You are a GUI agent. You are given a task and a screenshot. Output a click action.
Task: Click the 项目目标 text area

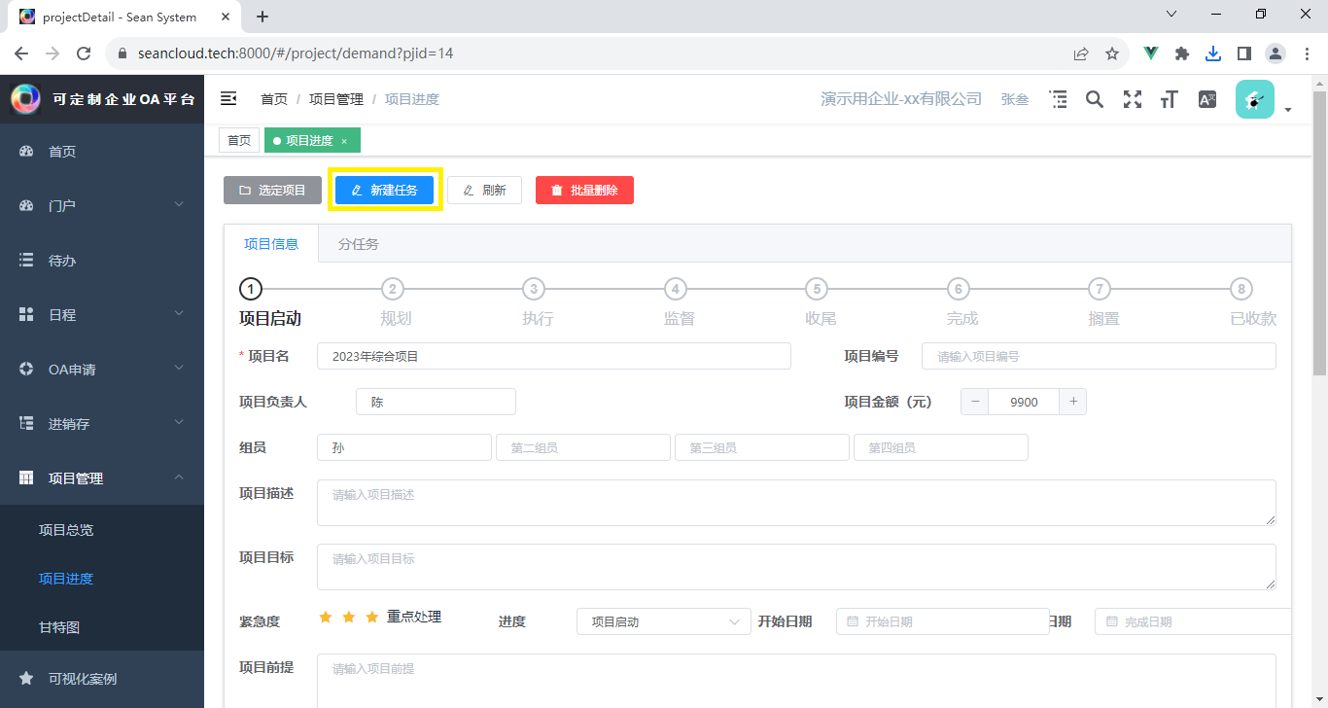(796, 567)
